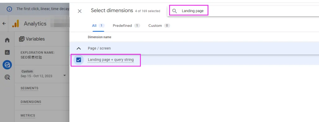Open the Reports bar chart icon
The height and width of the screenshot is (122, 319).
coord(7,53)
